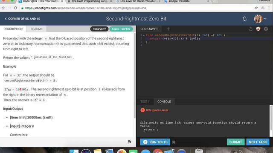273x153 pixels.
Task: Click the description panel scrollbar
Action: pos(135,76)
